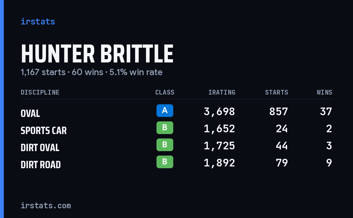The width and height of the screenshot is (353, 218).
Task: Click the Dirt Road class B badge
Action: 165,162
